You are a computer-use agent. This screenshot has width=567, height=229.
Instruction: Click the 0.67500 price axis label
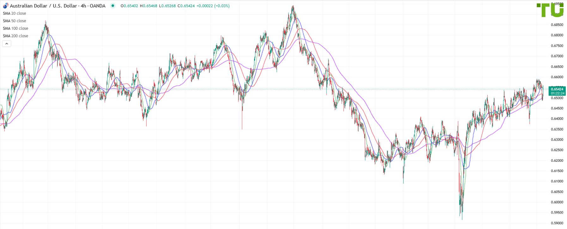[557, 46]
